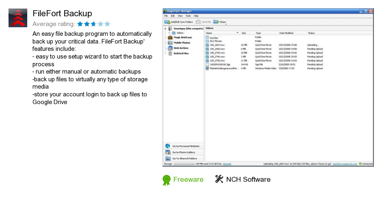Click Go to Photo Gallery
The height and width of the screenshot is (198, 382).
coord(184,152)
